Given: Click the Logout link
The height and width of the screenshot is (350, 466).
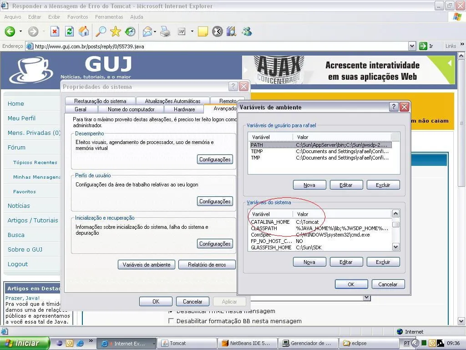Looking at the screenshot, I should pyautogui.click(x=18, y=264).
